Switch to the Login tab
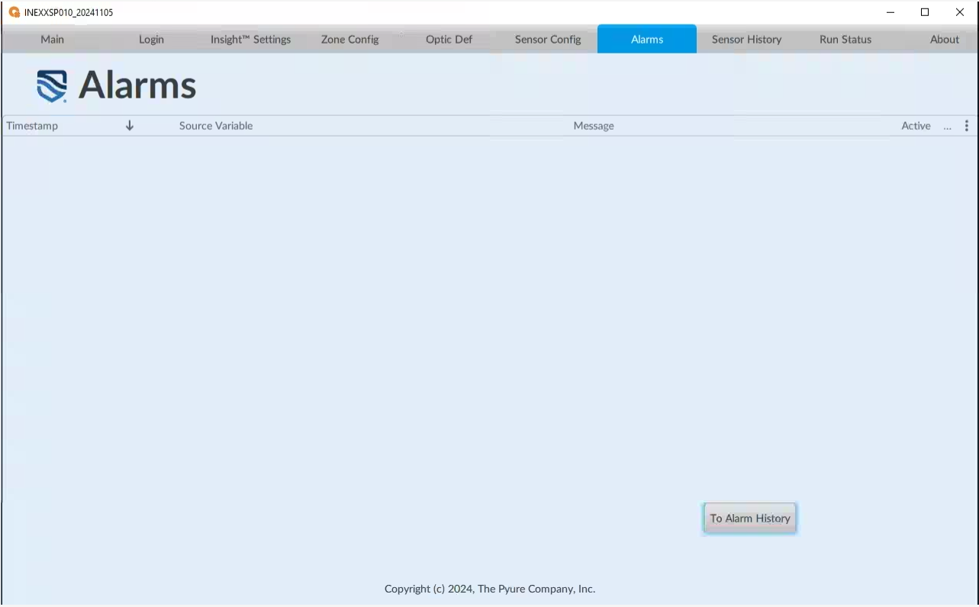This screenshot has height=607, width=979. 151,40
